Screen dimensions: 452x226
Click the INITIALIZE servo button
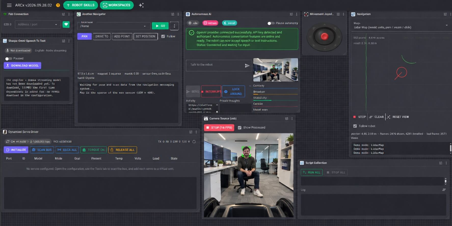pos(16,150)
